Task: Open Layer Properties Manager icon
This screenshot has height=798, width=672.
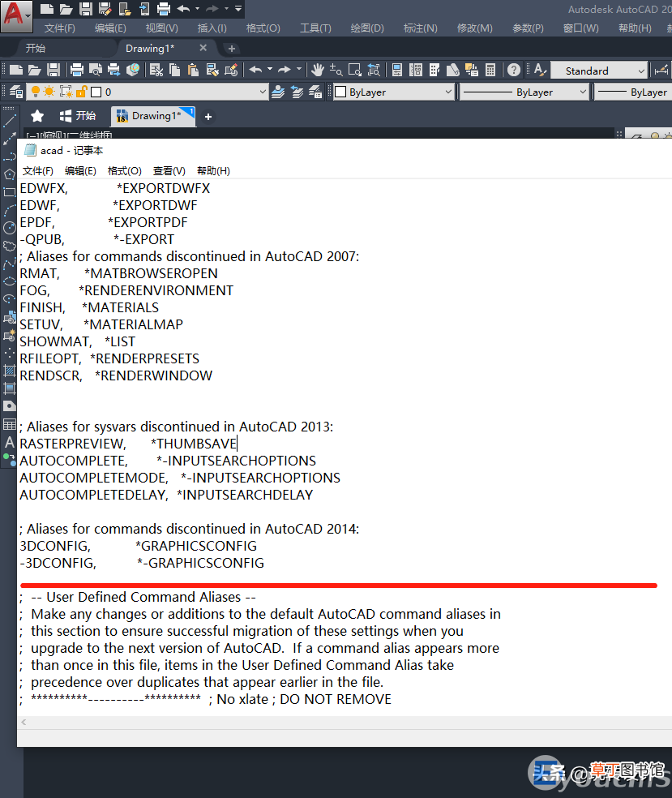Action: point(15,92)
